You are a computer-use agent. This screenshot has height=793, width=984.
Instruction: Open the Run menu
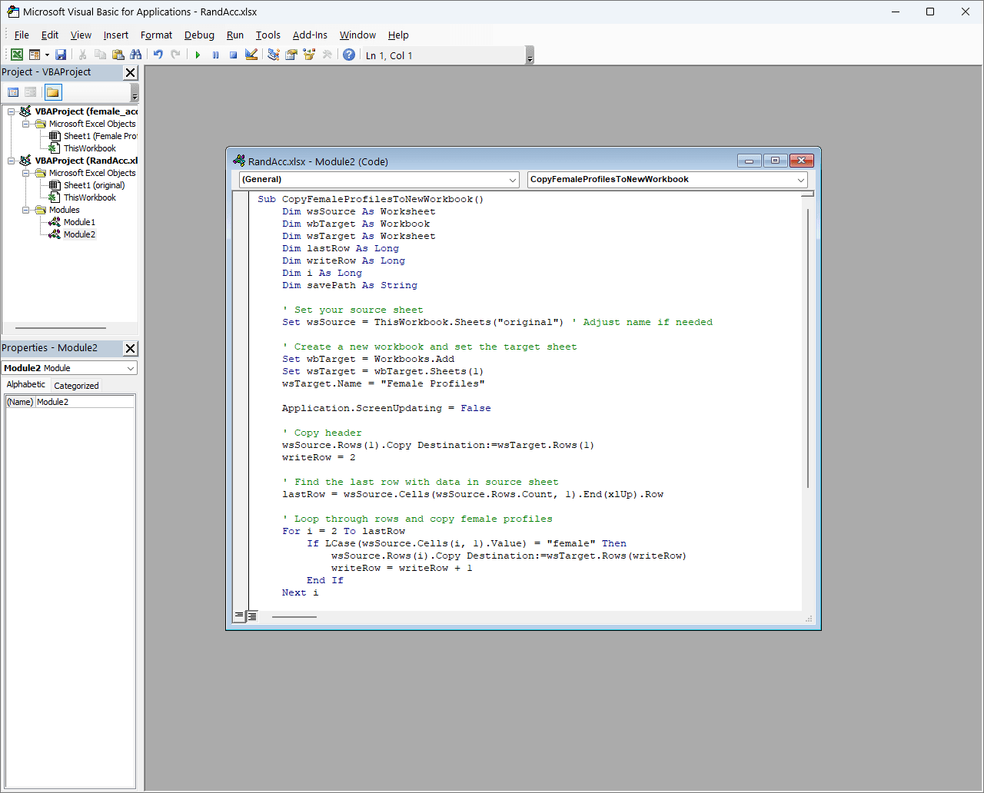coord(235,35)
